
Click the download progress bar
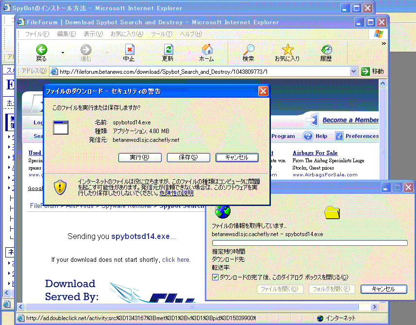[310, 243]
